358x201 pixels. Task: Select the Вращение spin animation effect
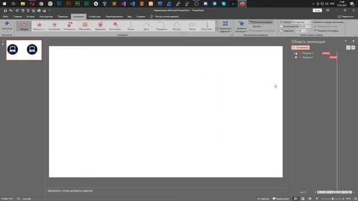pos(100,26)
